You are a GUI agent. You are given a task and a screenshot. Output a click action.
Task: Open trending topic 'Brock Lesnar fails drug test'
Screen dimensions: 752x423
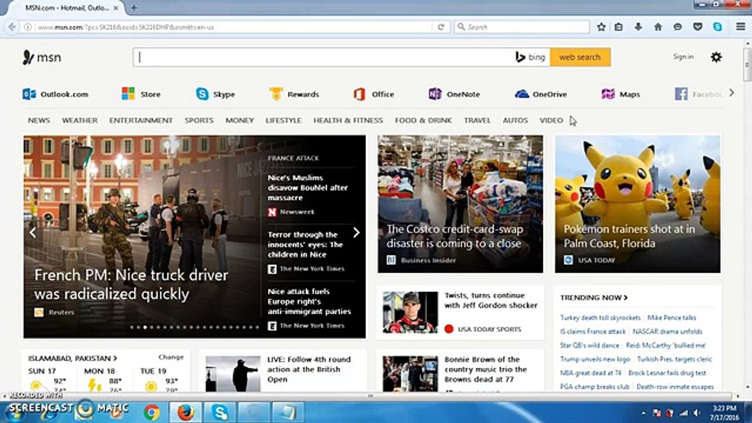(x=667, y=372)
